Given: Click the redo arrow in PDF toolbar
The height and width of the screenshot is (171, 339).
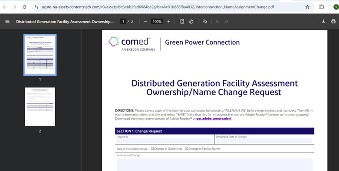Looking at the screenshot, I should click(x=226, y=22).
